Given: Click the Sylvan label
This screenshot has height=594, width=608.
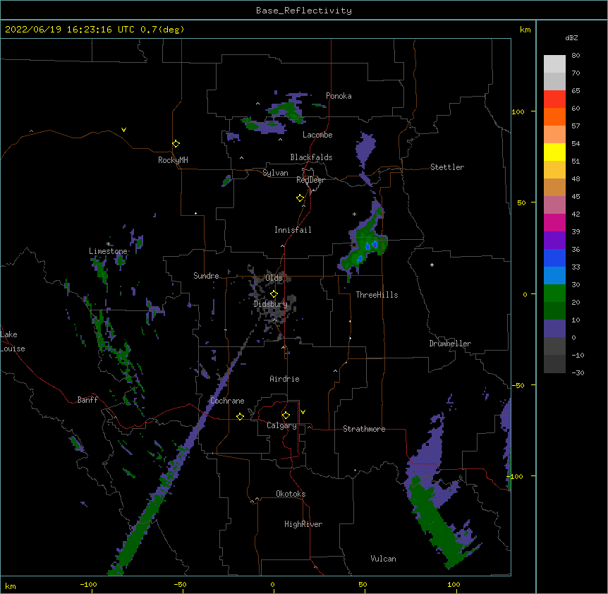Looking at the screenshot, I should coord(275,173).
